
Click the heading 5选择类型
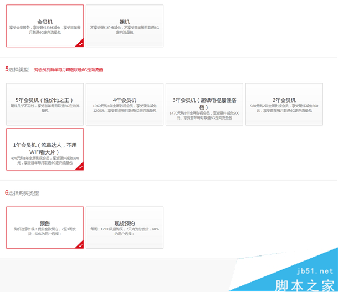click(17, 69)
